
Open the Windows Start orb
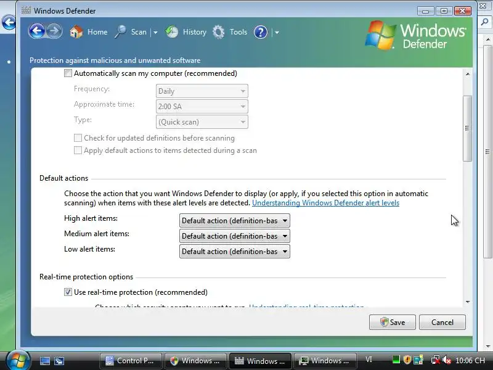coord(18,360)
